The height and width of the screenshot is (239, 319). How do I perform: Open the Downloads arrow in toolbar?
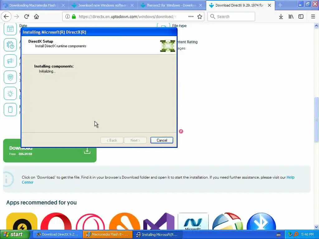(x=281, y=16)
